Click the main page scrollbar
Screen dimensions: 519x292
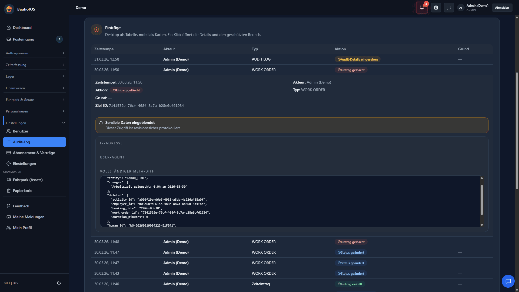tap(517, 131)
